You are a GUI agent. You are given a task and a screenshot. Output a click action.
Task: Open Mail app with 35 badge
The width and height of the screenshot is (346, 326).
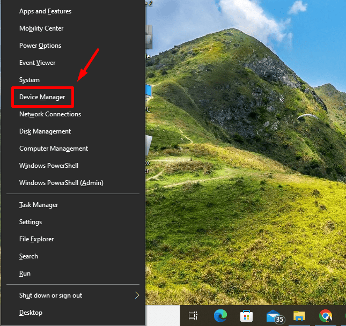(x=275, y=316)
